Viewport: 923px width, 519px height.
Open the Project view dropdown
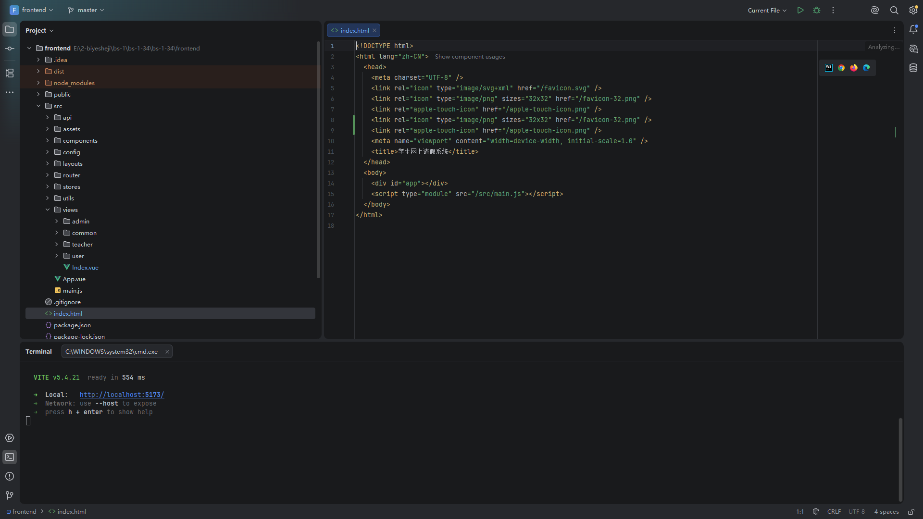(x=39, y=30)
